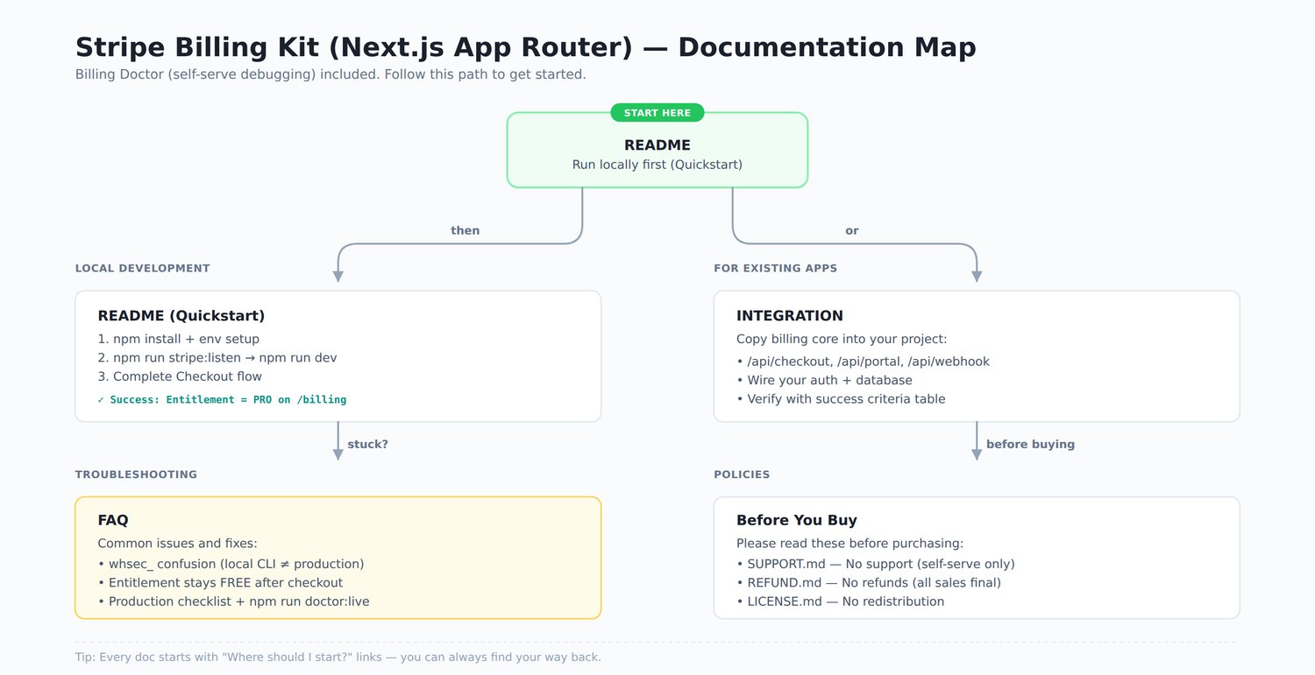Select the '/api/checkout, /api/portal, /api/webhook' bullet

tap(863, 362)
